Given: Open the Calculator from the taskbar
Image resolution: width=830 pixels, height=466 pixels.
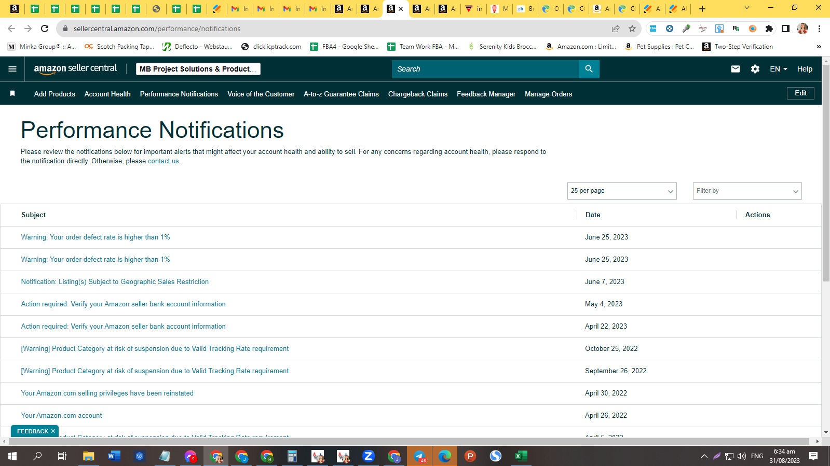Looking at the screenshot, I should point(292,456).
